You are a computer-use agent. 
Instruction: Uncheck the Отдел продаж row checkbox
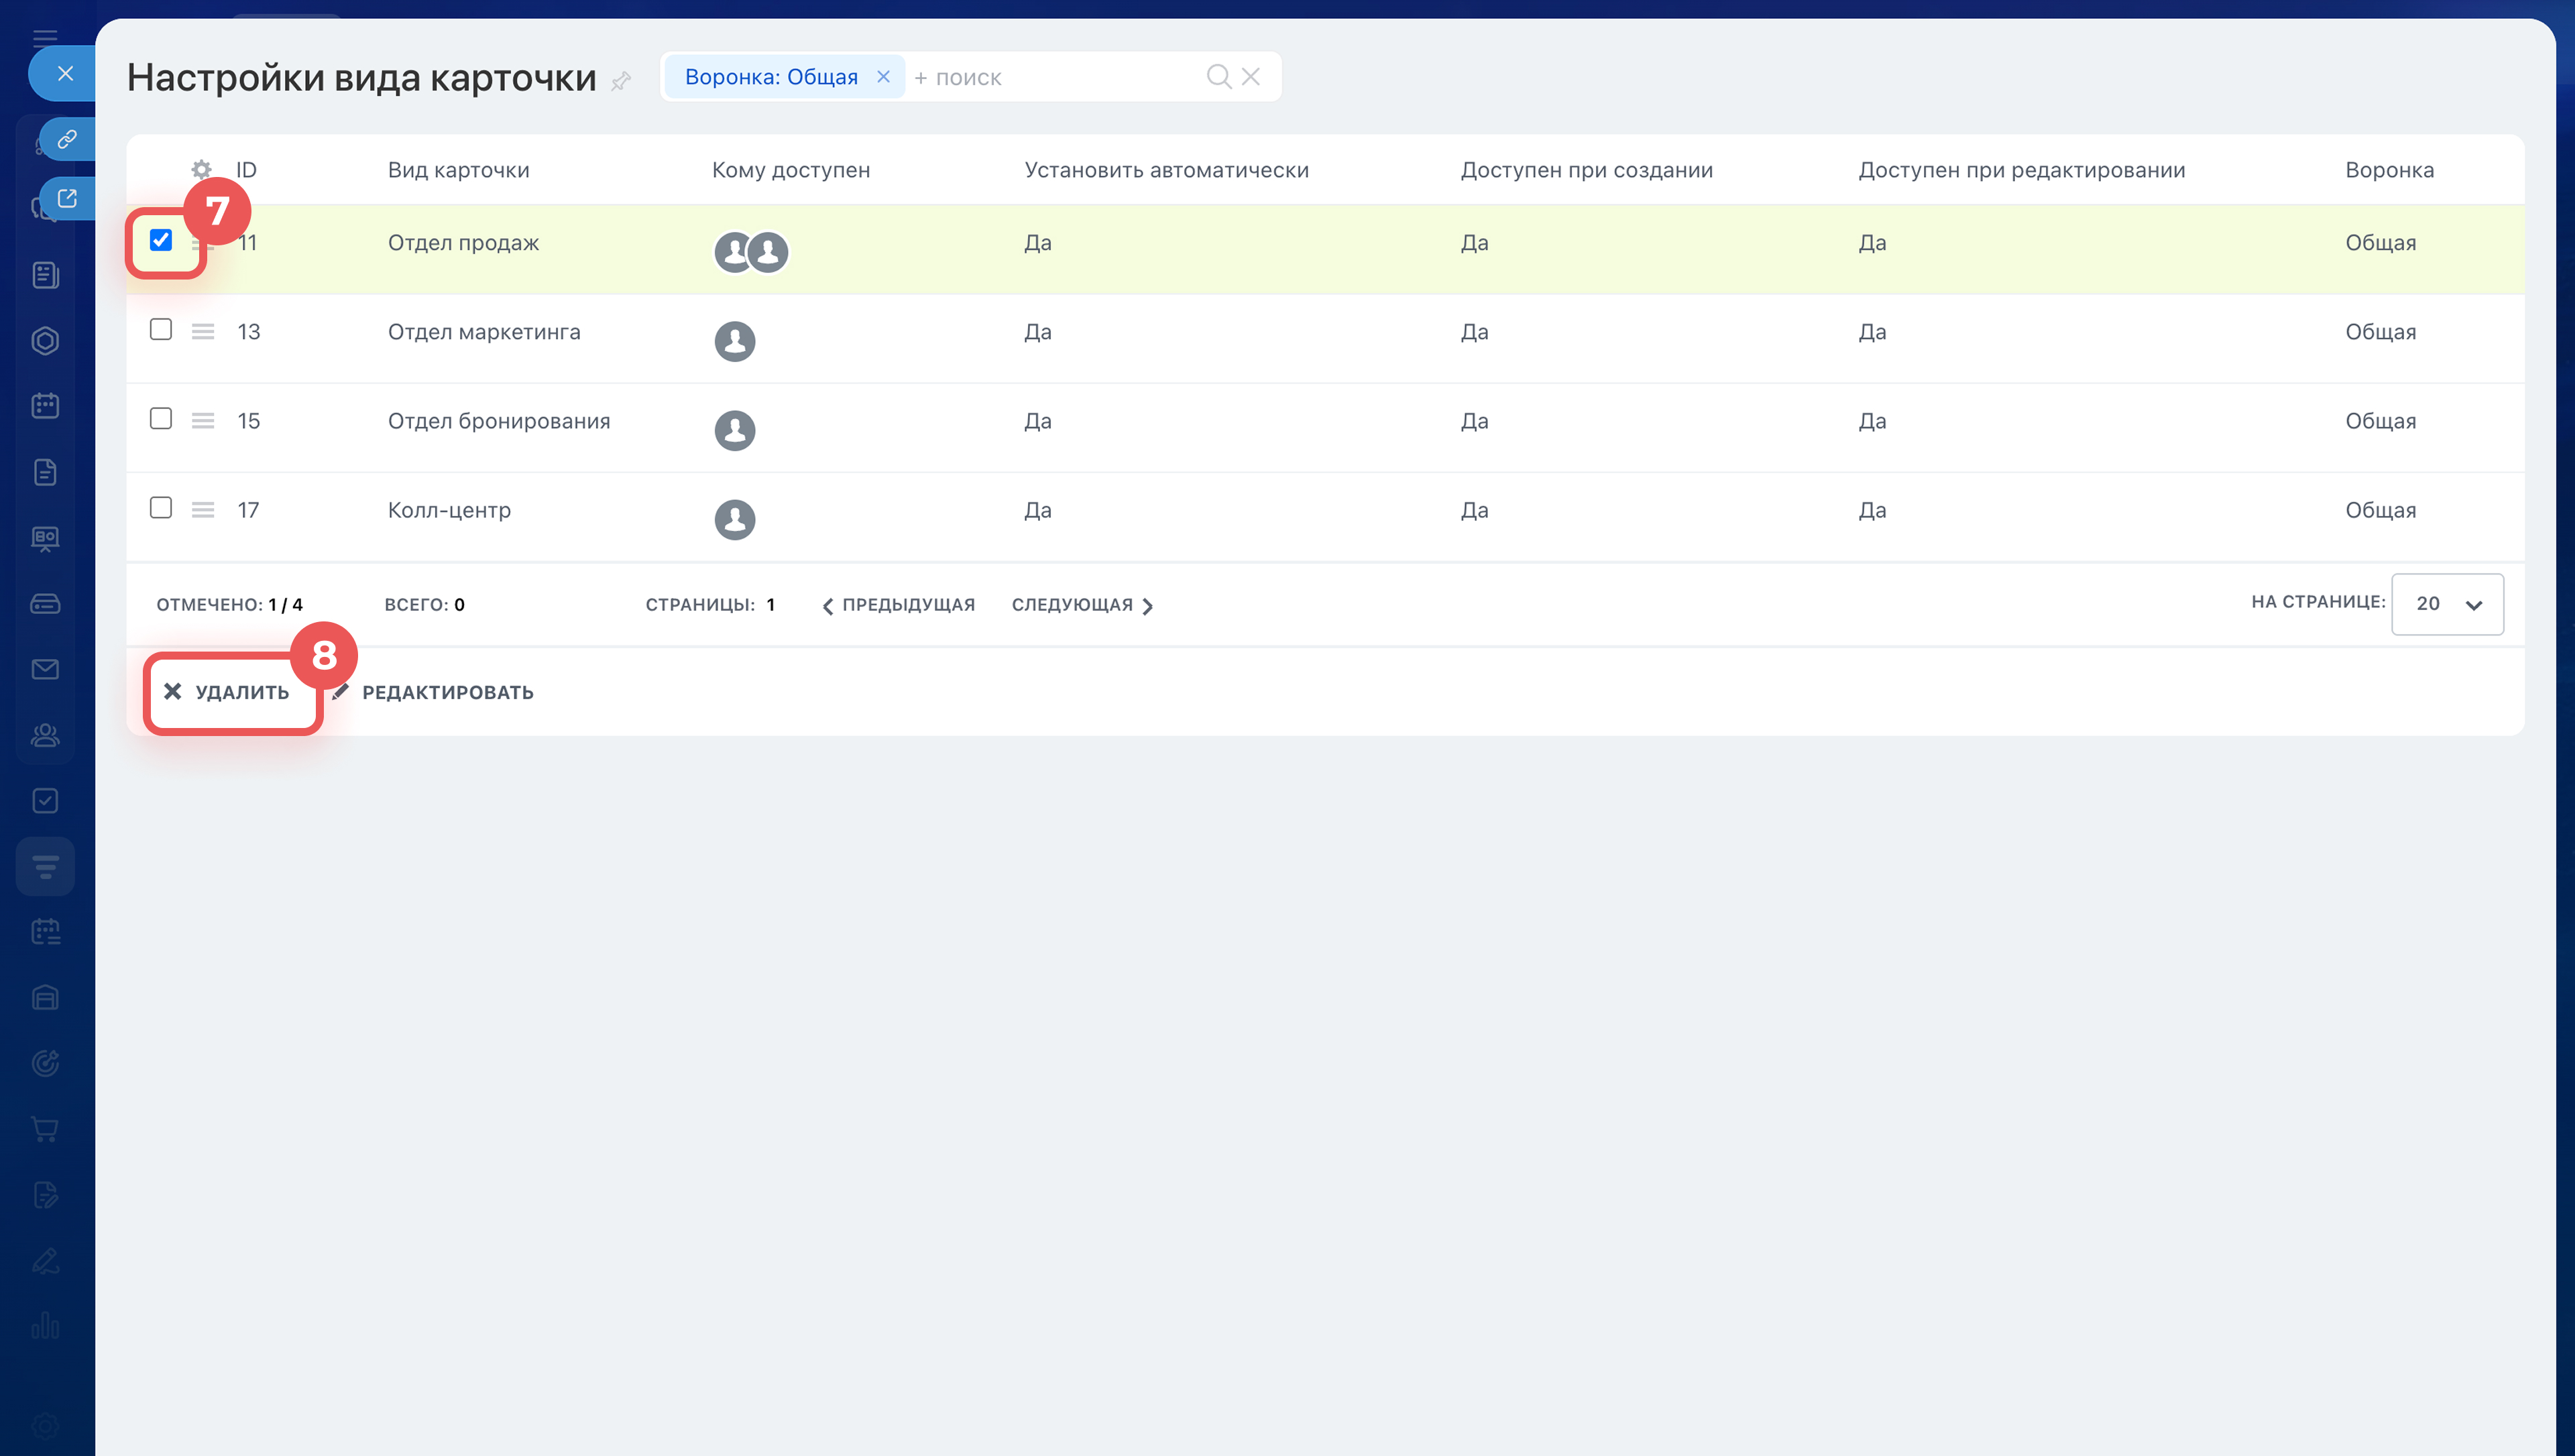point(161,240)
